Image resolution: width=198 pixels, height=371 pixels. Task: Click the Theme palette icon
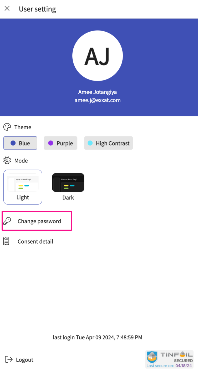point(7,127)
